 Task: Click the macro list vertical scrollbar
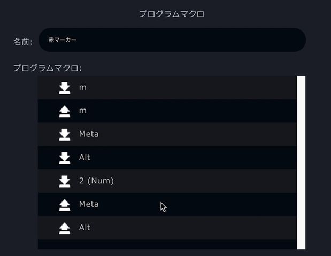click(301, 162)
